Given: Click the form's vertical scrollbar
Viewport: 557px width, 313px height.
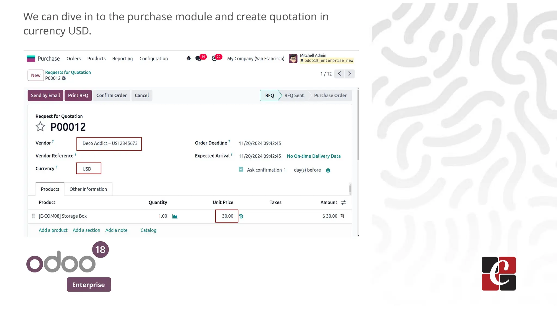Looking at the screenshot, I should pos(358,125).
